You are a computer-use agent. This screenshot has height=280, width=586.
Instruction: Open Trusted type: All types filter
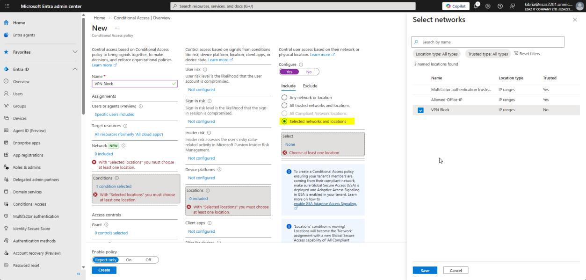tap(488, 54)
